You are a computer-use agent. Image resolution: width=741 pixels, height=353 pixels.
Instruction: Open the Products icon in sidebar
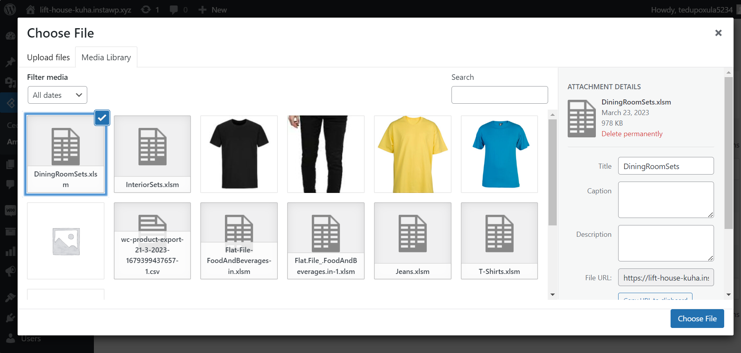[11, 232]
